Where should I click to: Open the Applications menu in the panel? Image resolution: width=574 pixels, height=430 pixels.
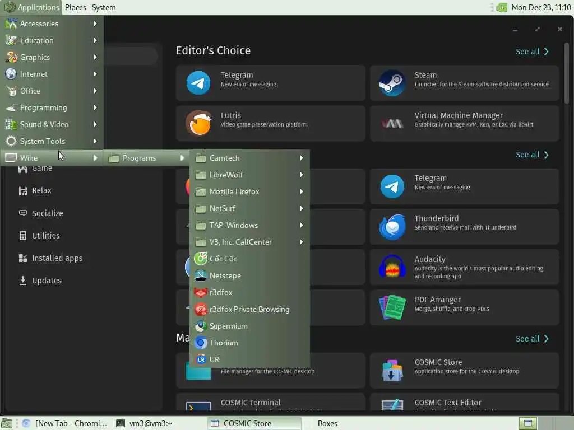coord(32,7)
